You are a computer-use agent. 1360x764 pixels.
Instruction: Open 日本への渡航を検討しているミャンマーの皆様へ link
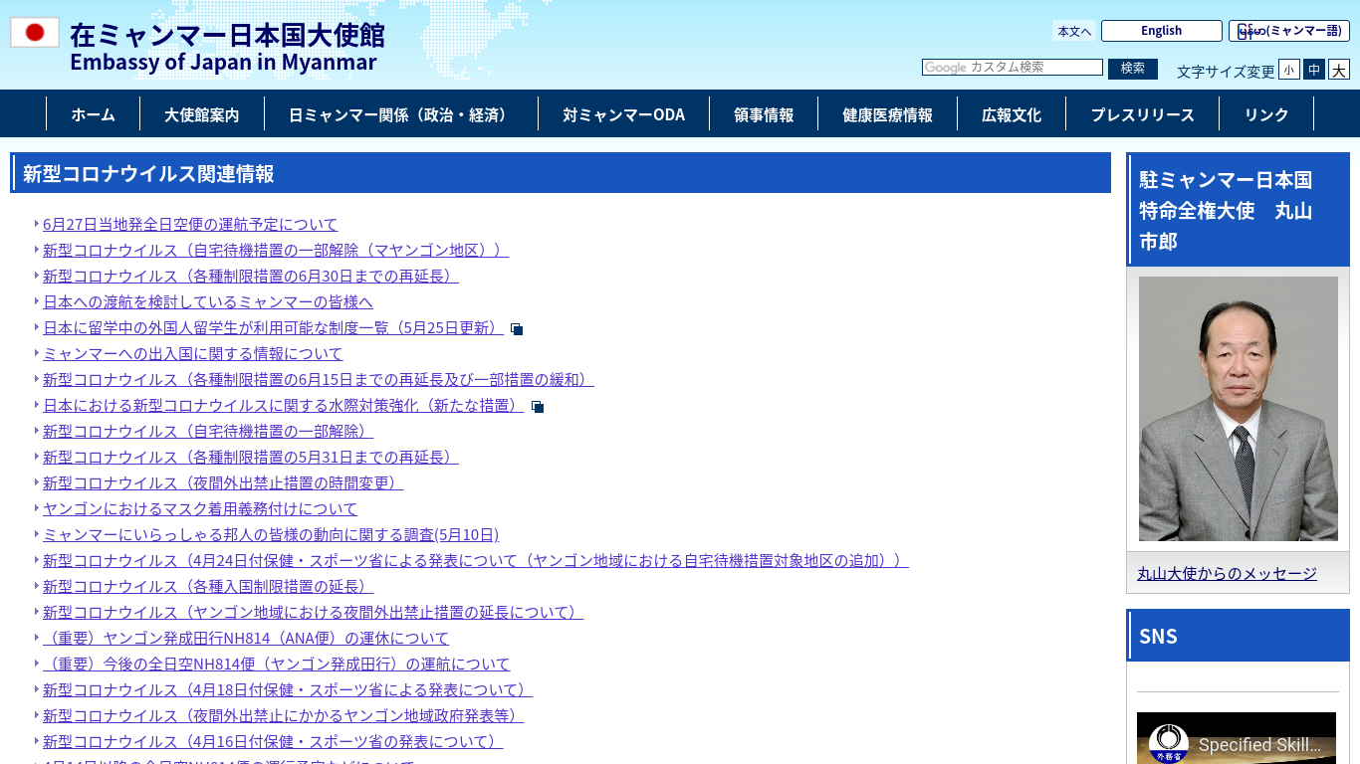click(208, 302)
